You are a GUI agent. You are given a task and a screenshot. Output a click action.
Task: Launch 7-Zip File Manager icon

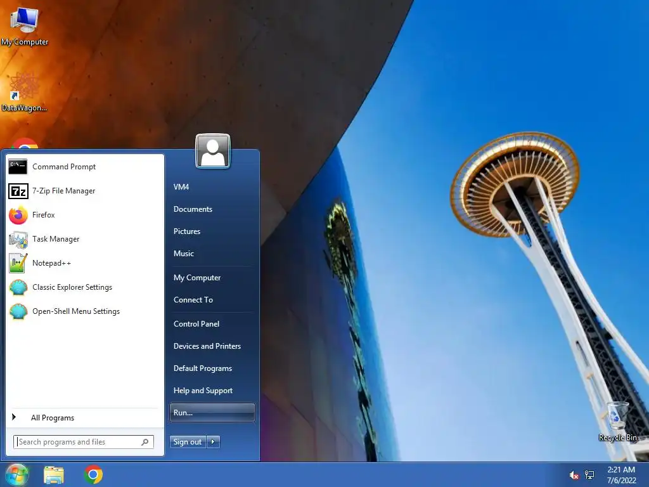[18, 191]
